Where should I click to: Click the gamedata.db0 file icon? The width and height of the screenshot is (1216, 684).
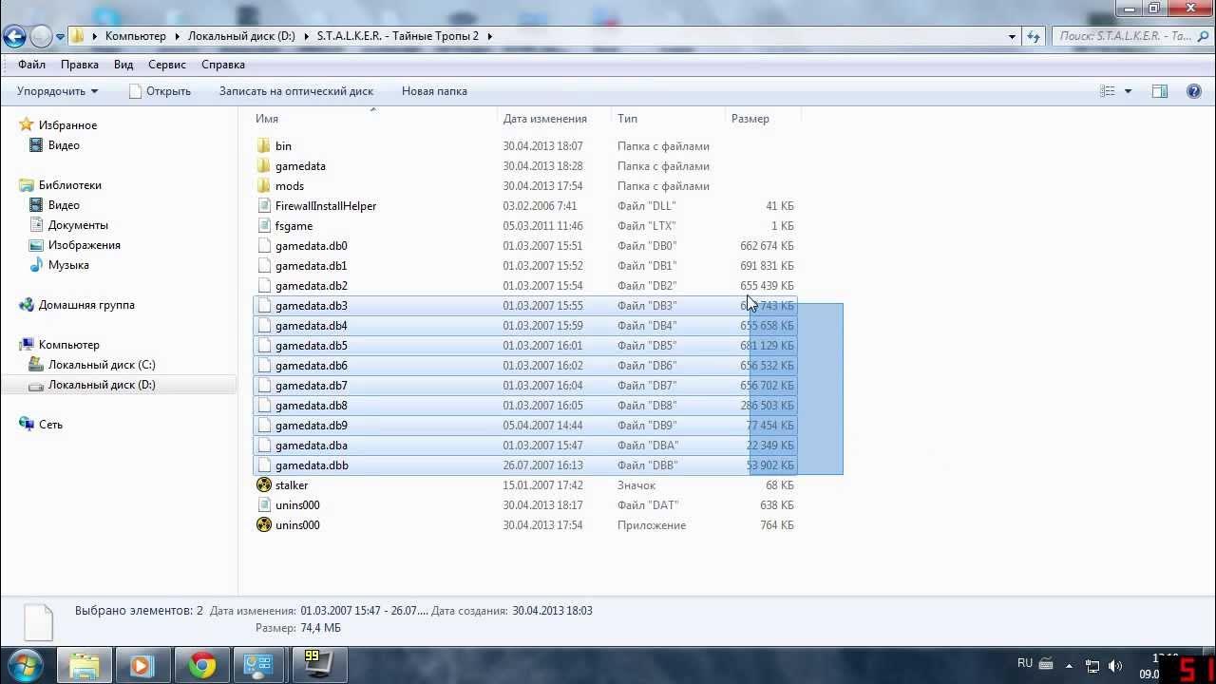pyautogui.click(x=264, y=246)
